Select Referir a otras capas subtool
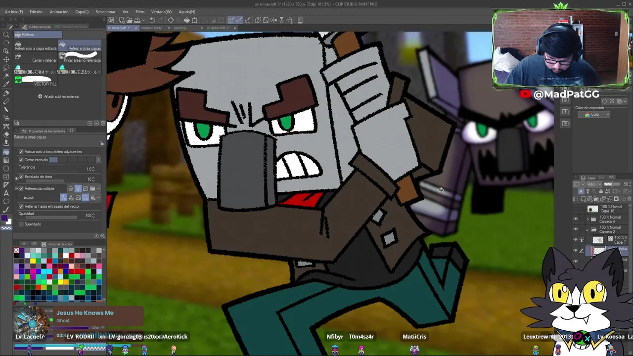 (80, 46)
